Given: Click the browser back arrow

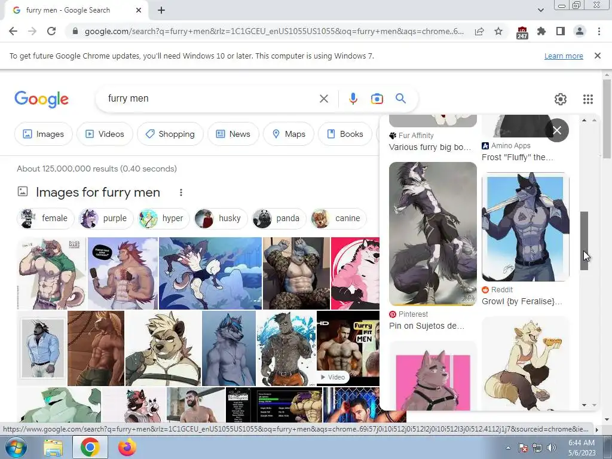Looking at the screenshot, I should [13, 31].
